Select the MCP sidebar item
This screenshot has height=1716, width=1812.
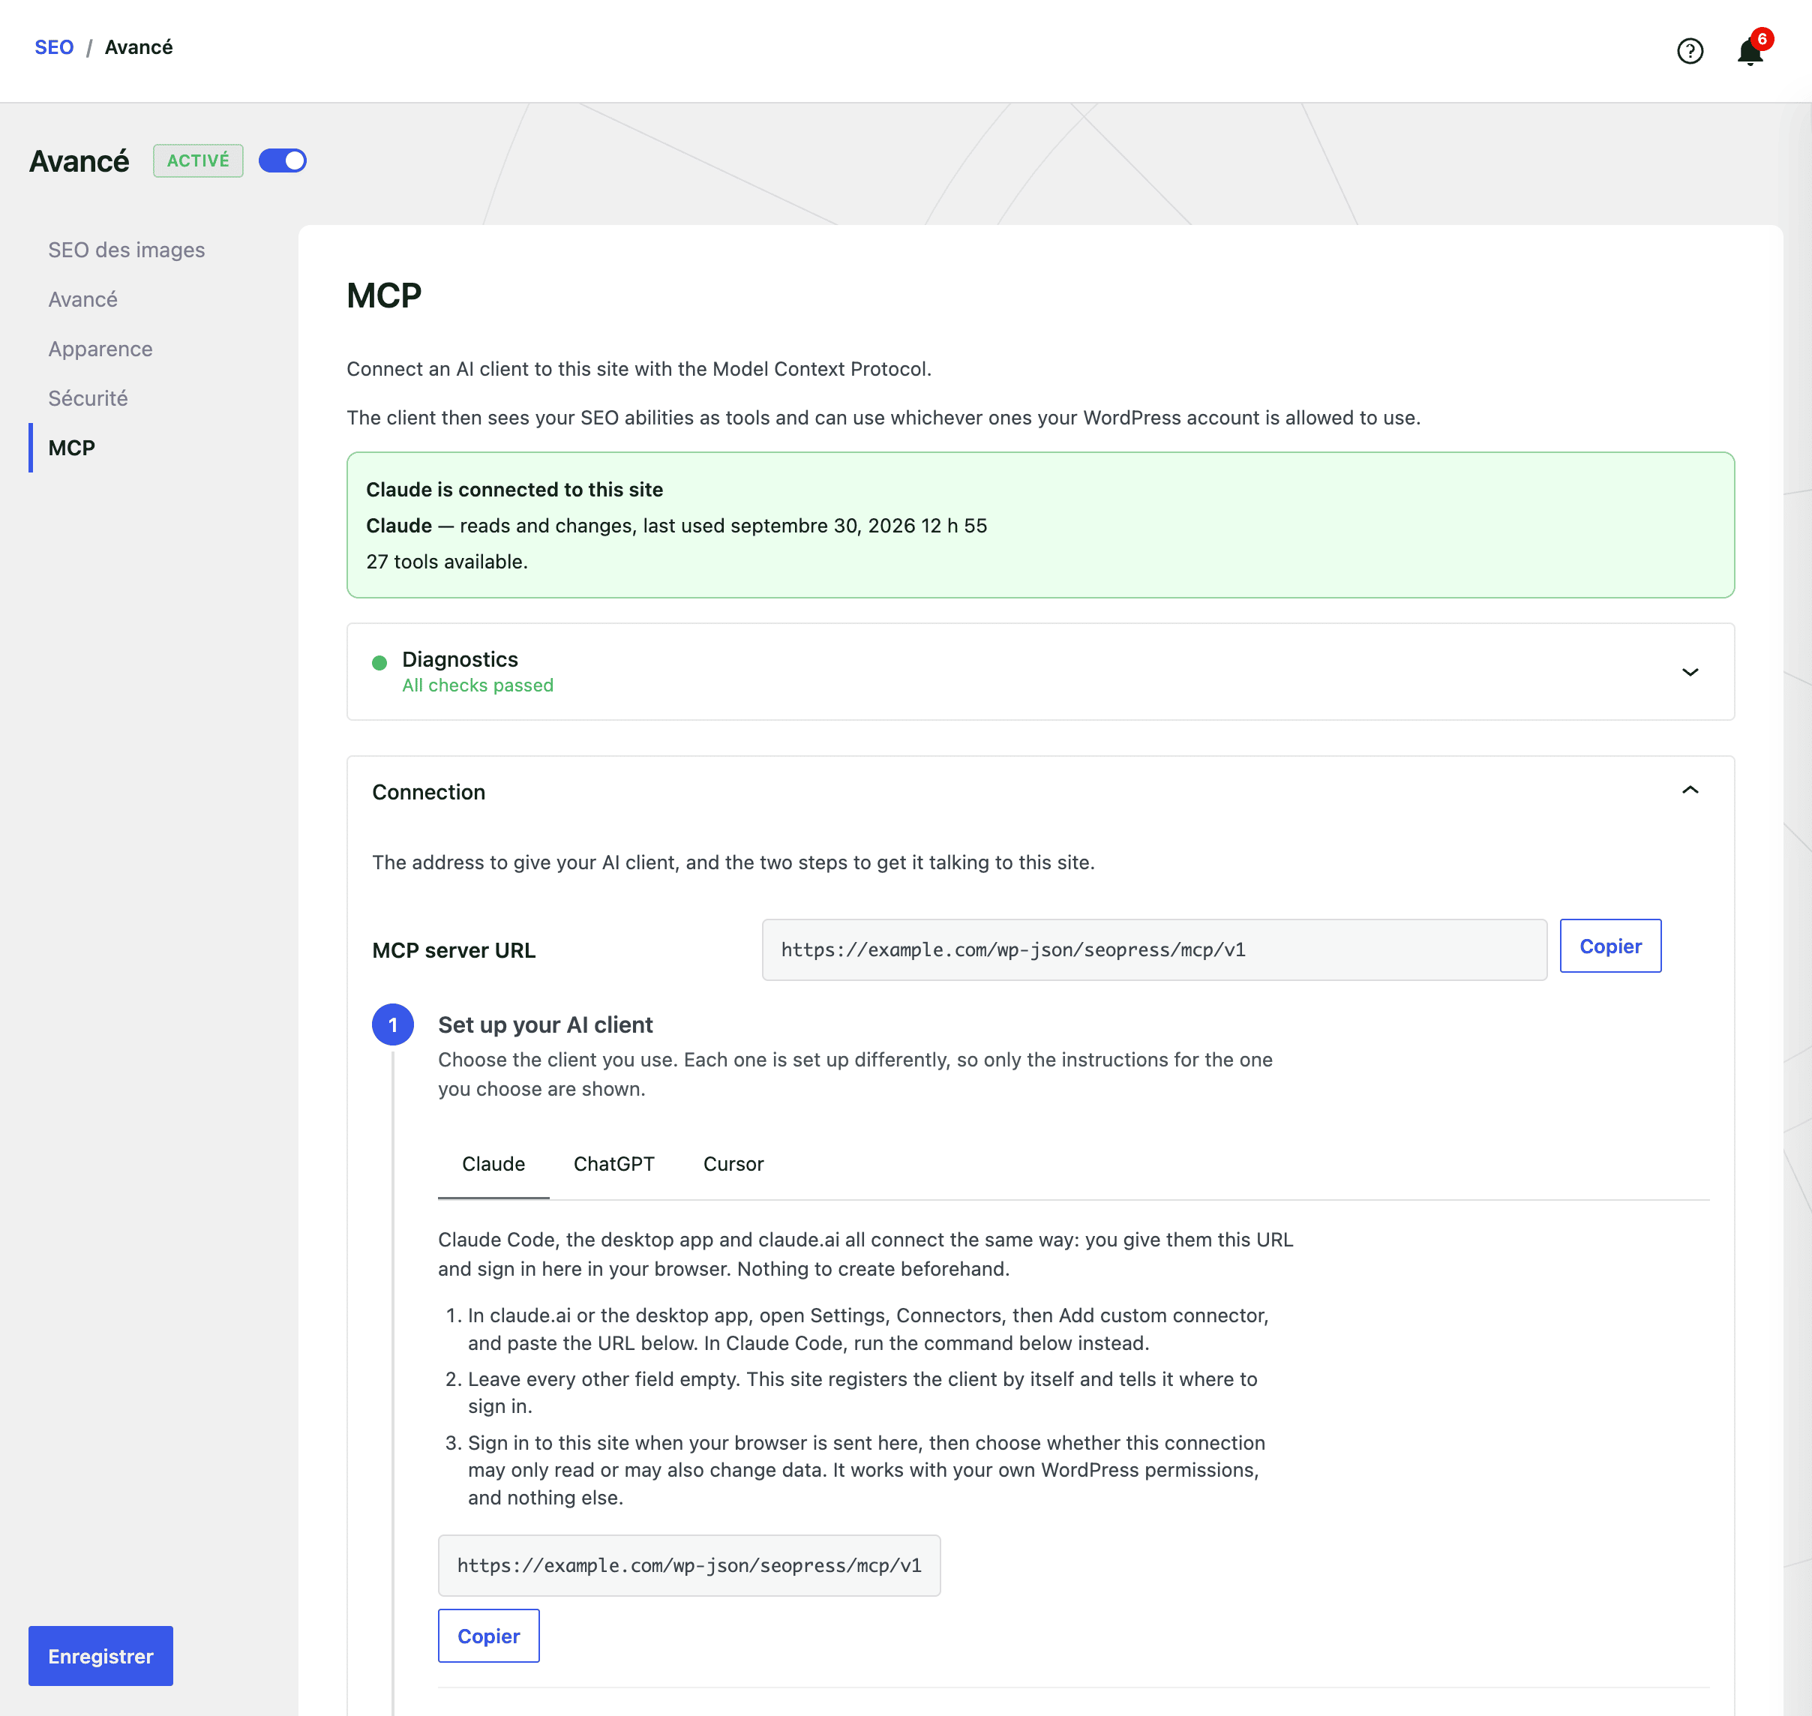[71, 447]
